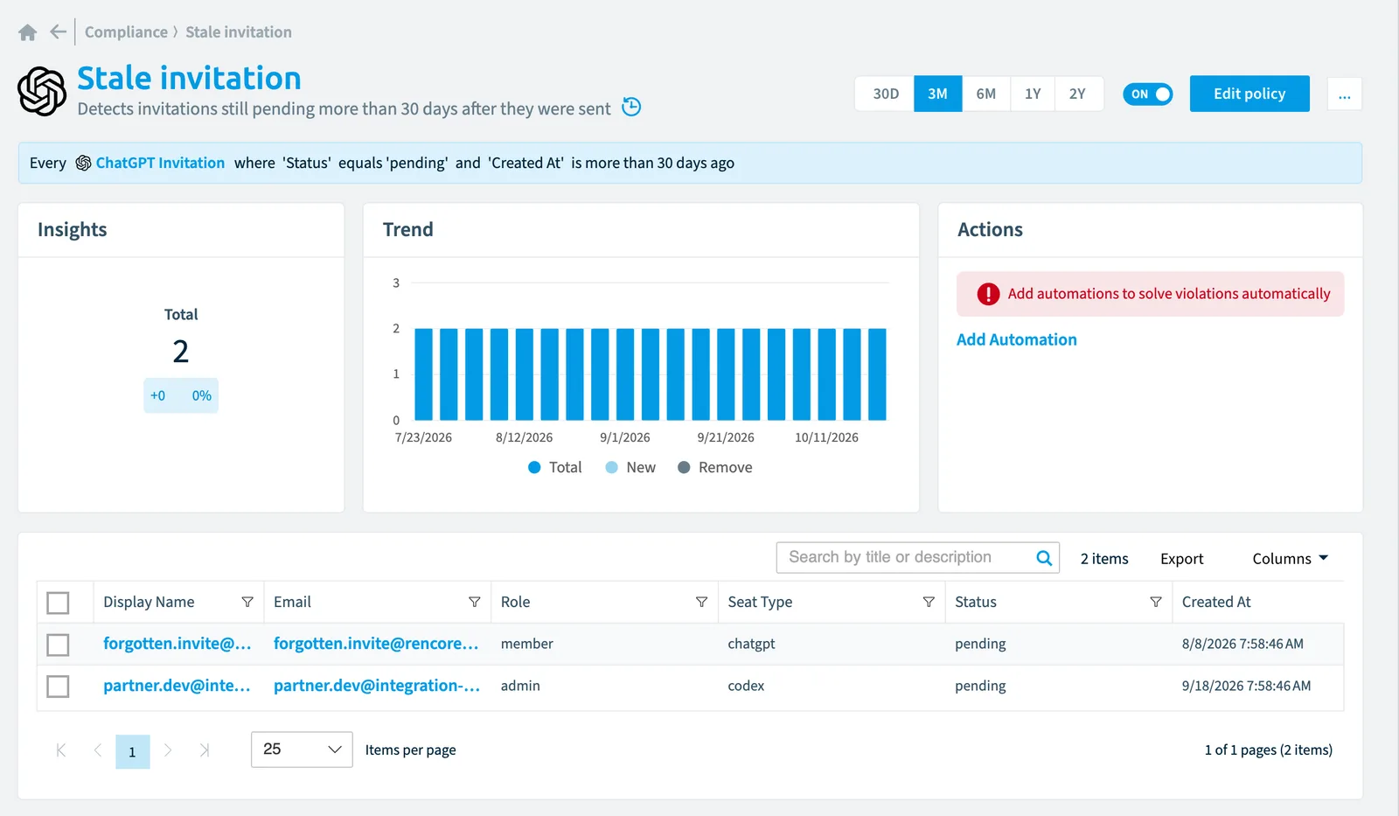Click the search magnifier icon
1399x816 pixels.
pos(1044,558)
